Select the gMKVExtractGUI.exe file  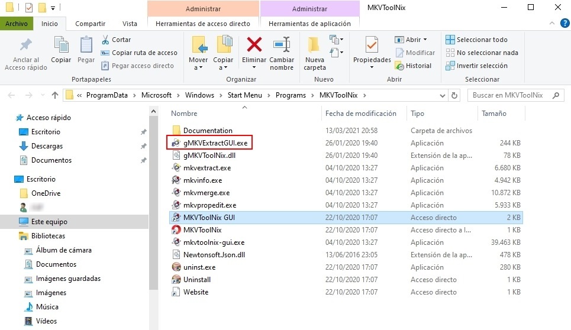pyautogui.click(x=215, y=143)
